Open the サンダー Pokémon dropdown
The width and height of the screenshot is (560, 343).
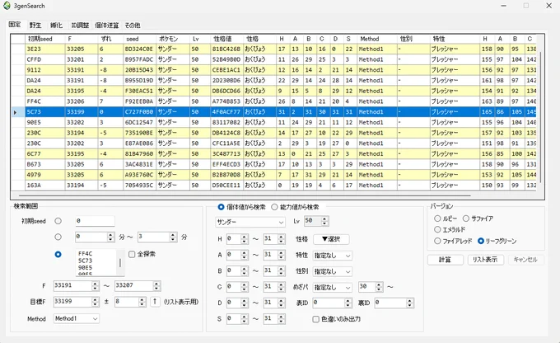pyautogui.click(x=250, y=222)
